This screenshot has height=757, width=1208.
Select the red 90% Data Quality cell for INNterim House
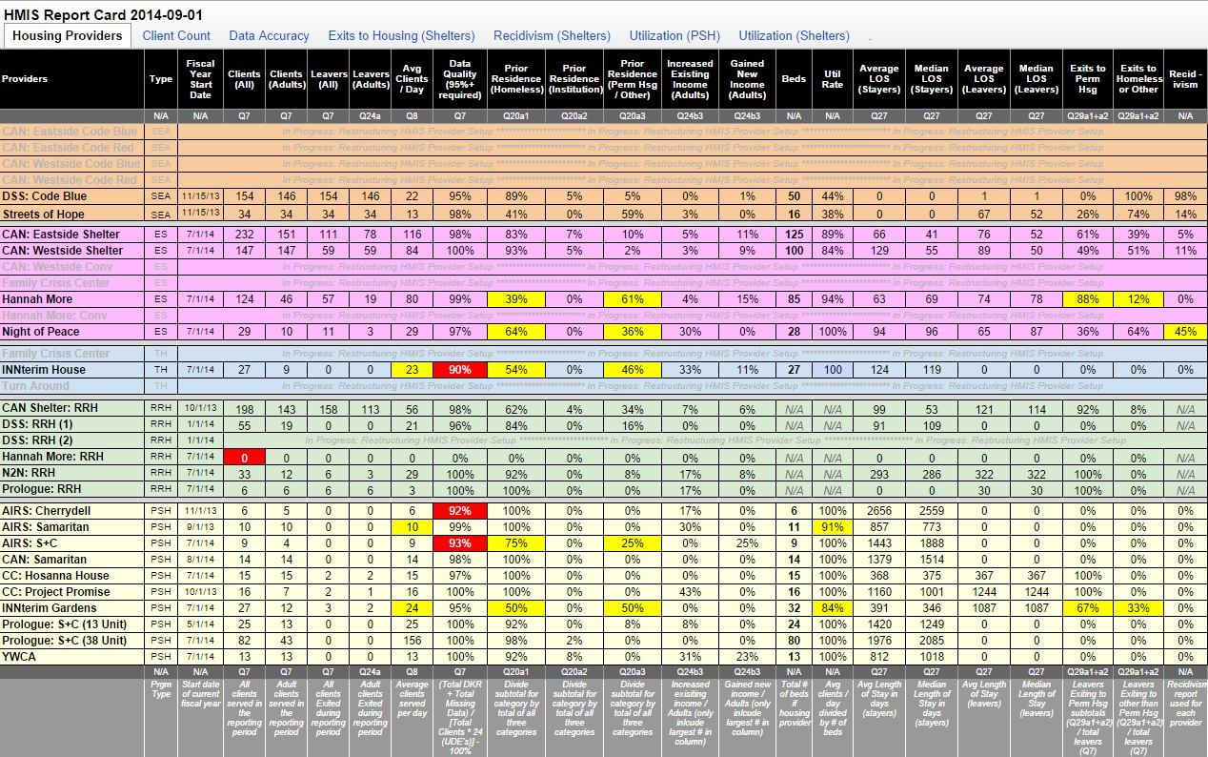coord(460,369)
